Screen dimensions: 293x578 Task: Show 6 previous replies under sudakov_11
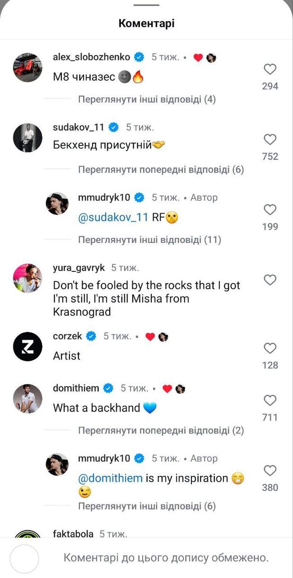[x=161, y=170]
